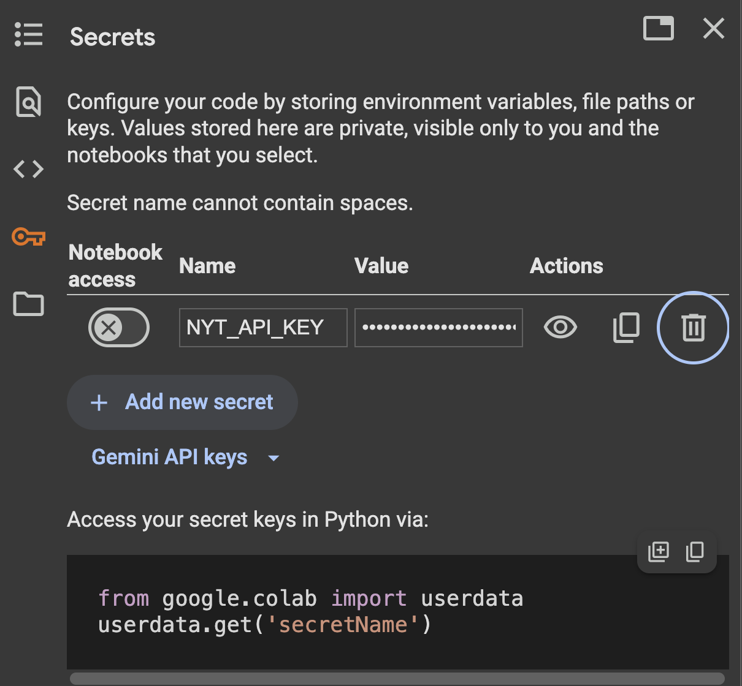This screenshot has width=742, height=686.
Task: Close the Secrets panel
Action: [713, 29]
